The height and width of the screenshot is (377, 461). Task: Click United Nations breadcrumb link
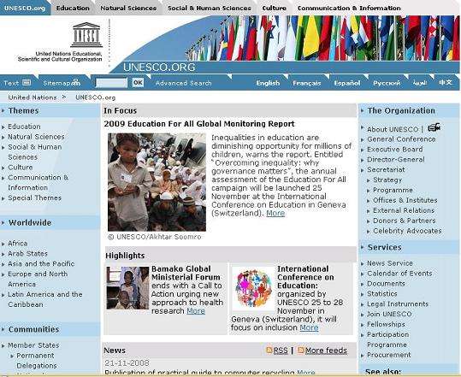(33, 97)
